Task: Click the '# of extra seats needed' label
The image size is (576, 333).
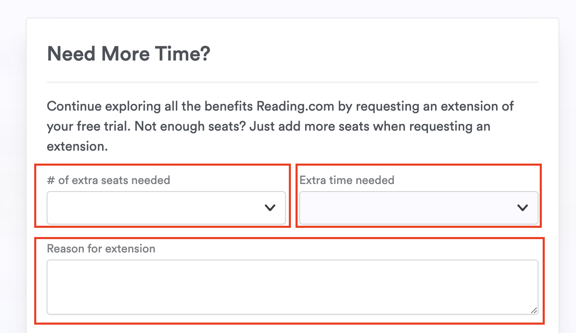Action: 108,180
